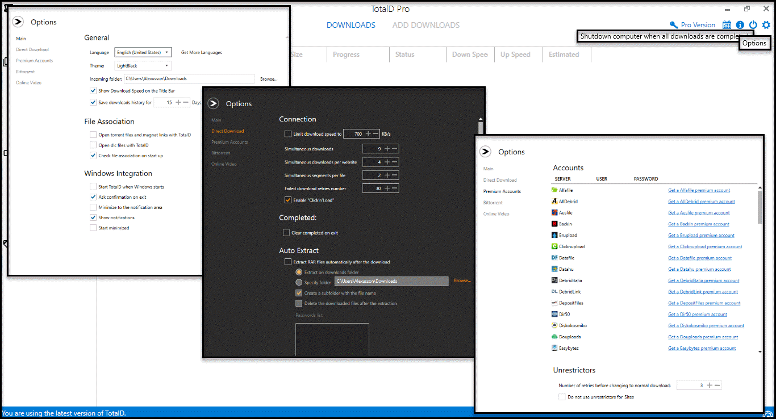This screenshot has width=776, height=419.
Task: Click Pro Version link
Action: click(698, 25)
